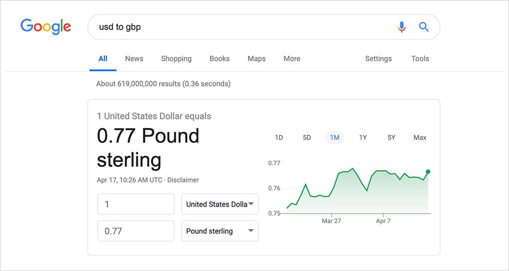Click the dollar amount input field
This screenshot has height=271, width=509.
click(x=136, y=204)
